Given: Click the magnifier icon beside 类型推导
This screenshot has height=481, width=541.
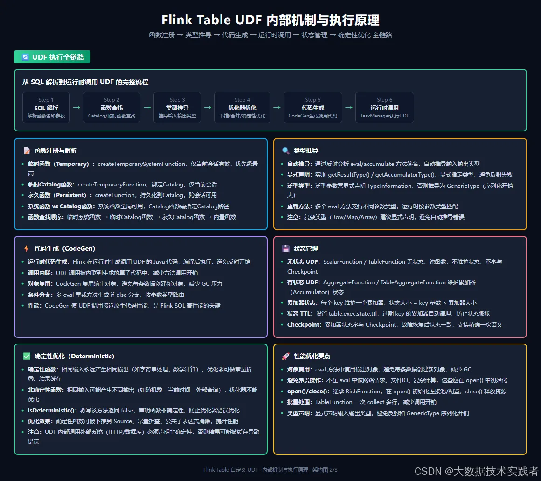Looking at the screenshot, I should pos(286,151).
